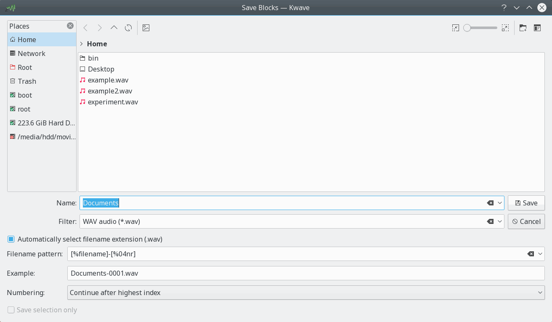552x322 pixels.
Task: Clear the Filename pattern field
Action: [531, 254]
